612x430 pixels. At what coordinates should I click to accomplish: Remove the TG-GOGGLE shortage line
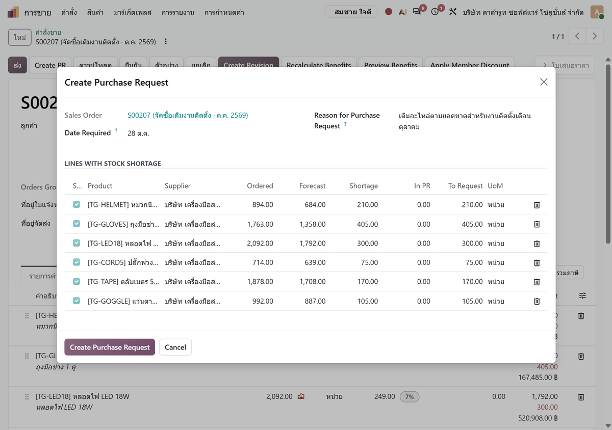point(537,301)
